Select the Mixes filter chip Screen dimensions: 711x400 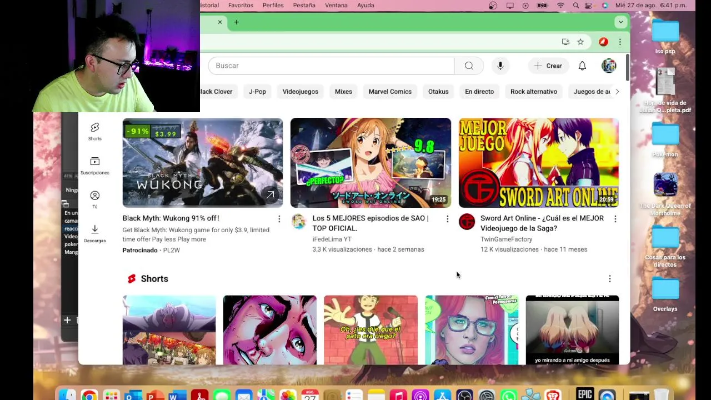pos(343,92)
